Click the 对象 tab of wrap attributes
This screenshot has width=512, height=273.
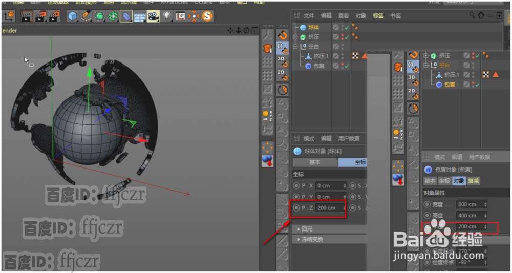[x=459, y=181]
